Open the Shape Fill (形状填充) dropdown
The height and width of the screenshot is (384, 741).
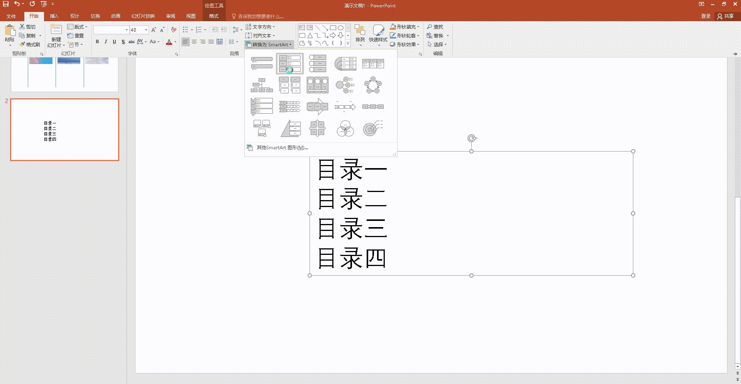404,27
